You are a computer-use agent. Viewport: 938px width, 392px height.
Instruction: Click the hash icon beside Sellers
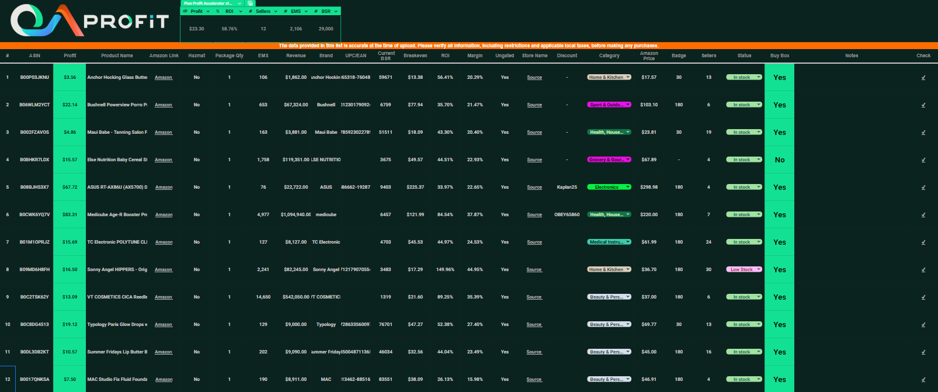[x=251, y=11]
